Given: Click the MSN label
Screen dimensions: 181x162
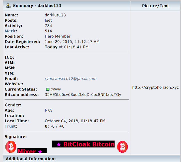Looking at the screenshot, I should click(10, 68).
